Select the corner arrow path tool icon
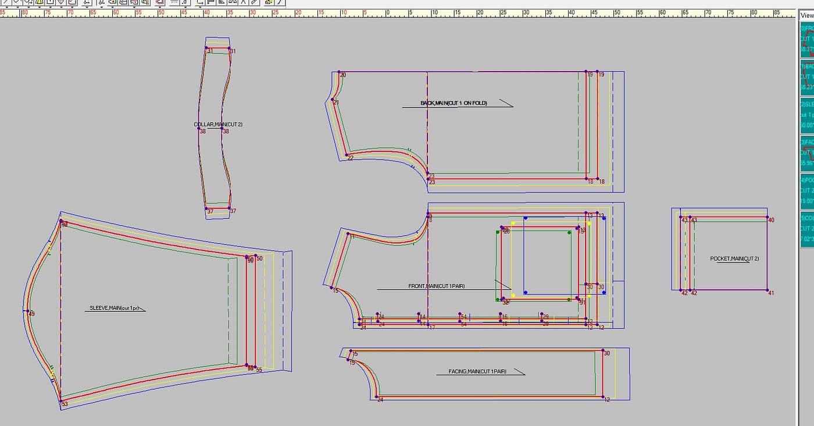 coord(199,3)
